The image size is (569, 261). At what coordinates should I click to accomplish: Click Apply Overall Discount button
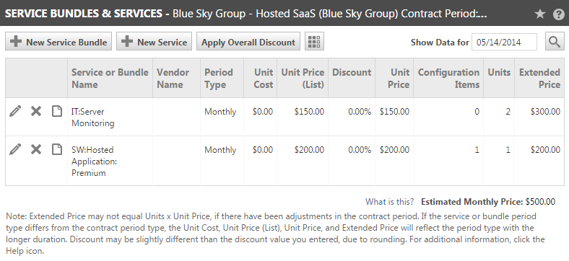click(x=248, y=42)
